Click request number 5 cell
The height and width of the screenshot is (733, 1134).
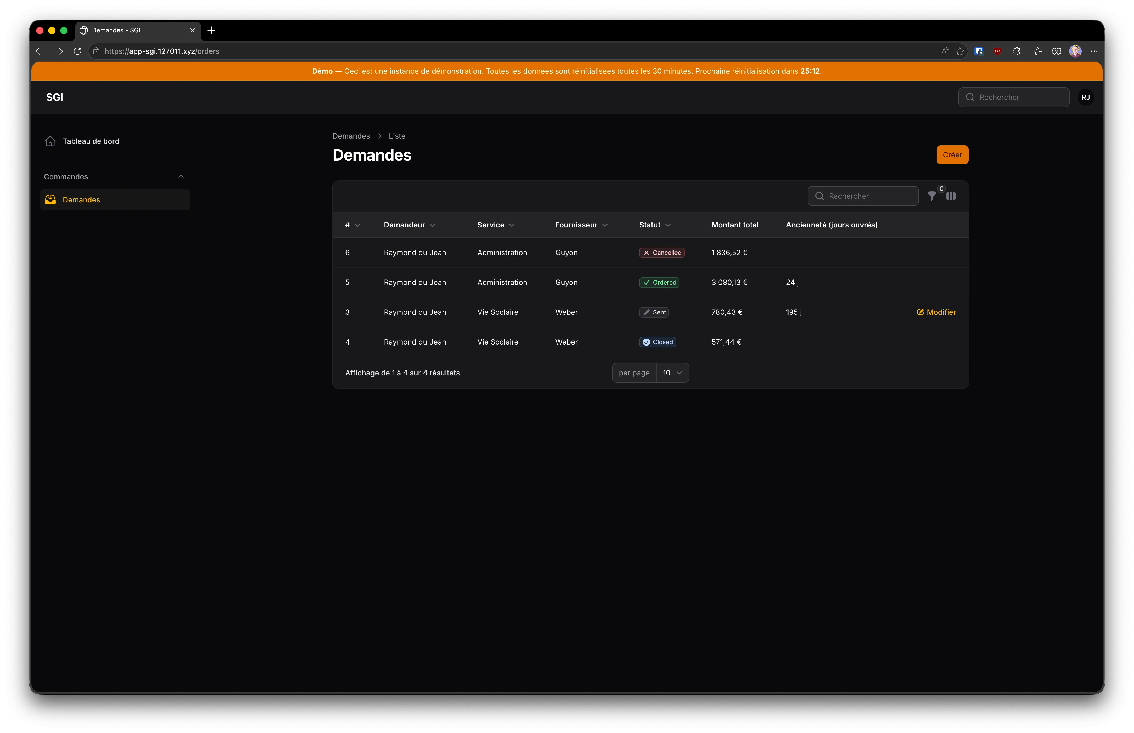click(x=347, y=283)
